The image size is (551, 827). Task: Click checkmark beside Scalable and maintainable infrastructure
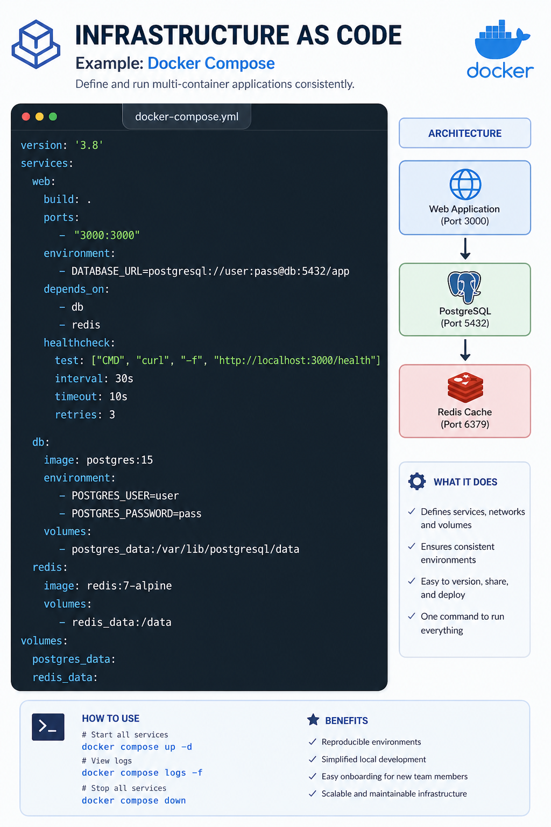pos(312,794)
